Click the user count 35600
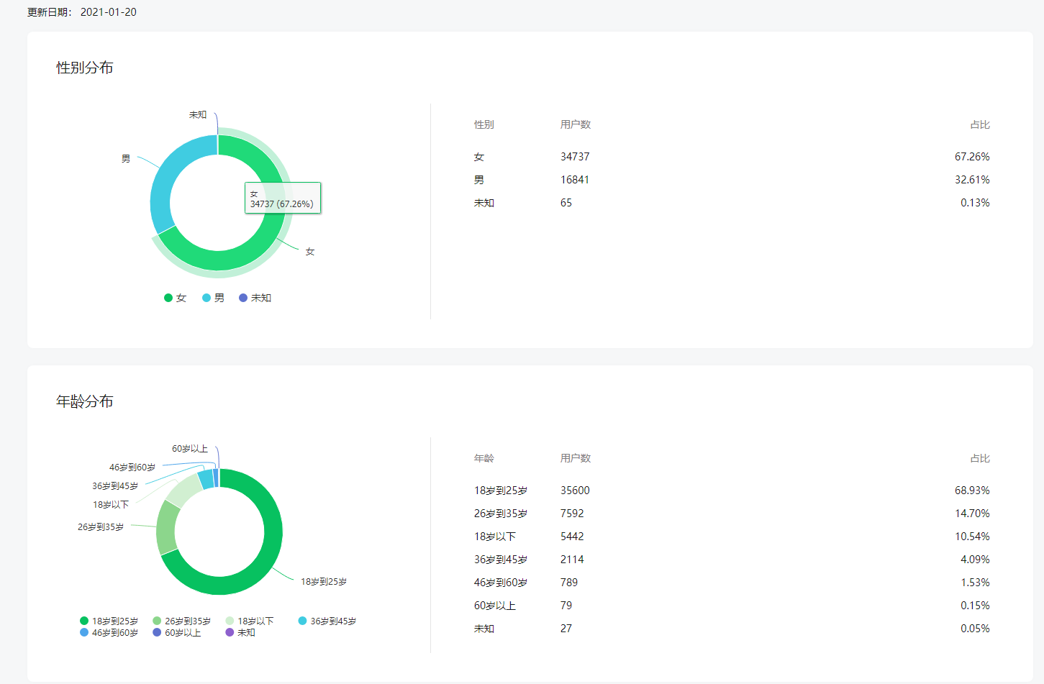This screenshot has width=1044, height=684. (x=575, y=491)
